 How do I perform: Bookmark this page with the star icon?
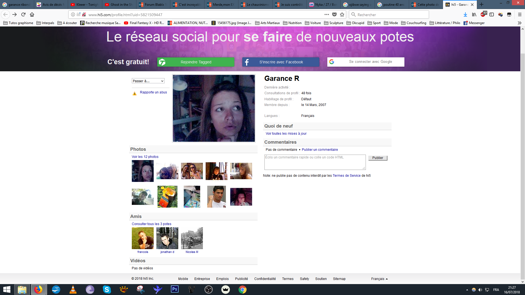[x=342, y=14]
